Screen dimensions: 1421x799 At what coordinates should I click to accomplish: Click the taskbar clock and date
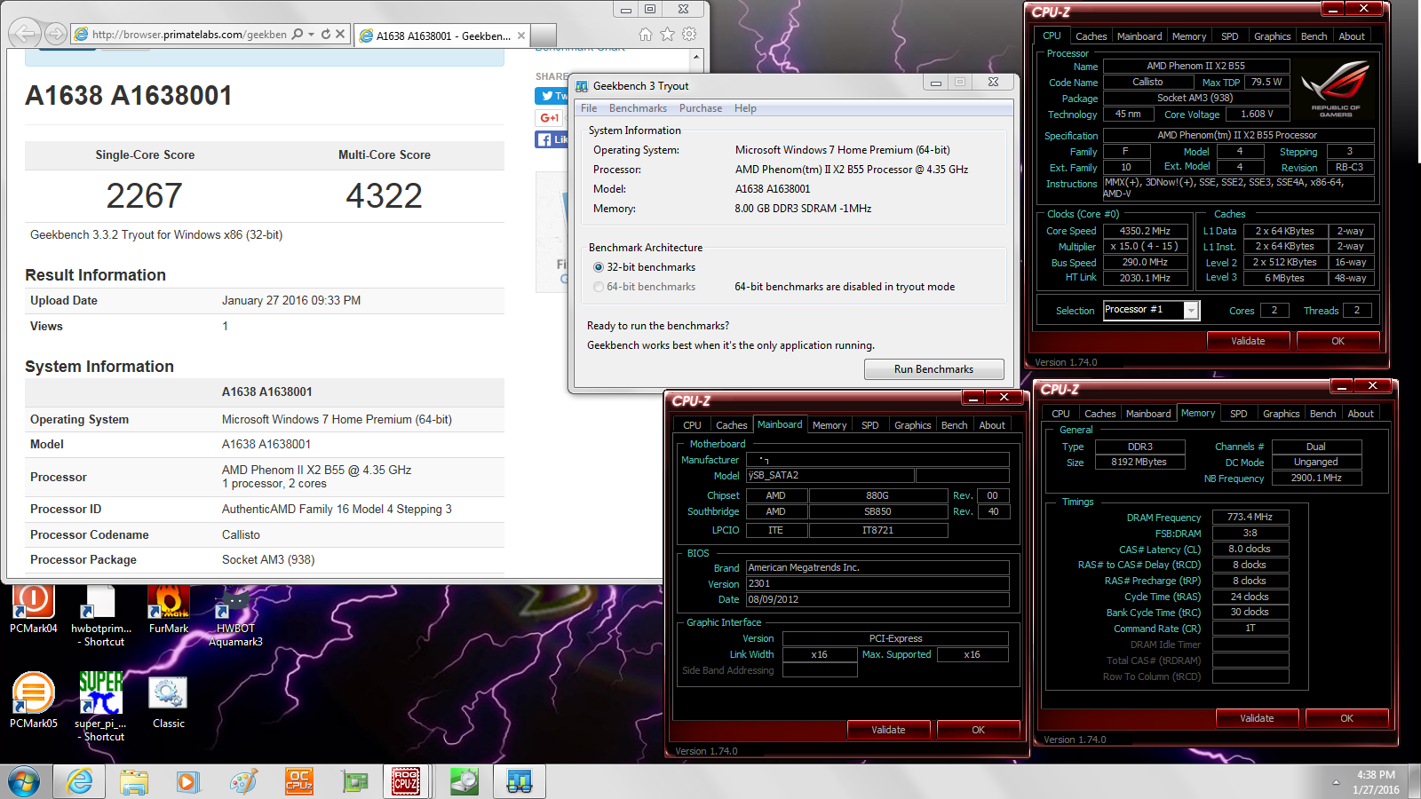(1376, 782)
